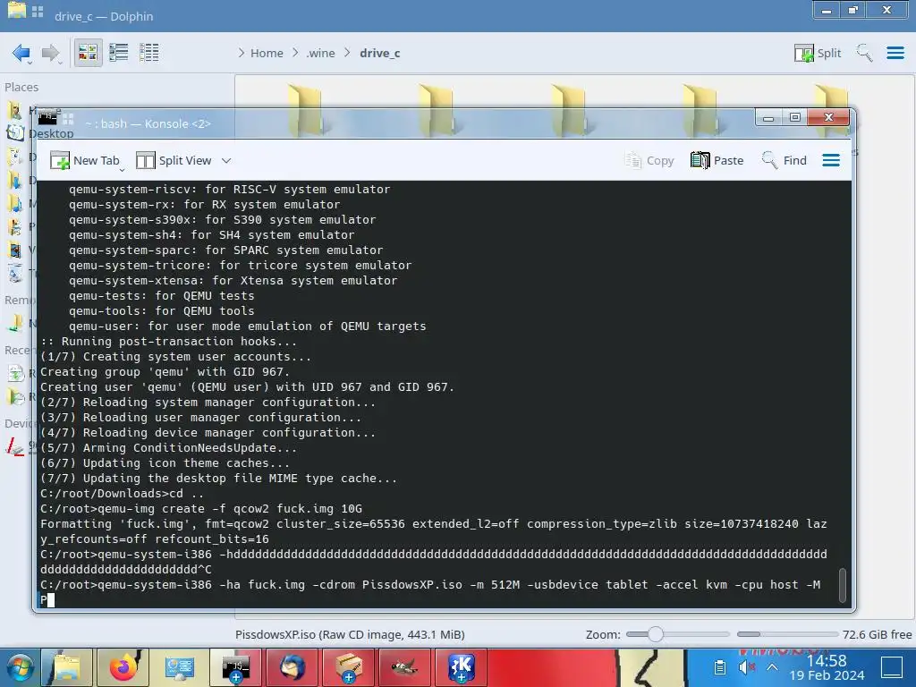The image size is (916, 687).
Task: Open Home in Dolphin Places panel
Action: [x=15, y=110]
